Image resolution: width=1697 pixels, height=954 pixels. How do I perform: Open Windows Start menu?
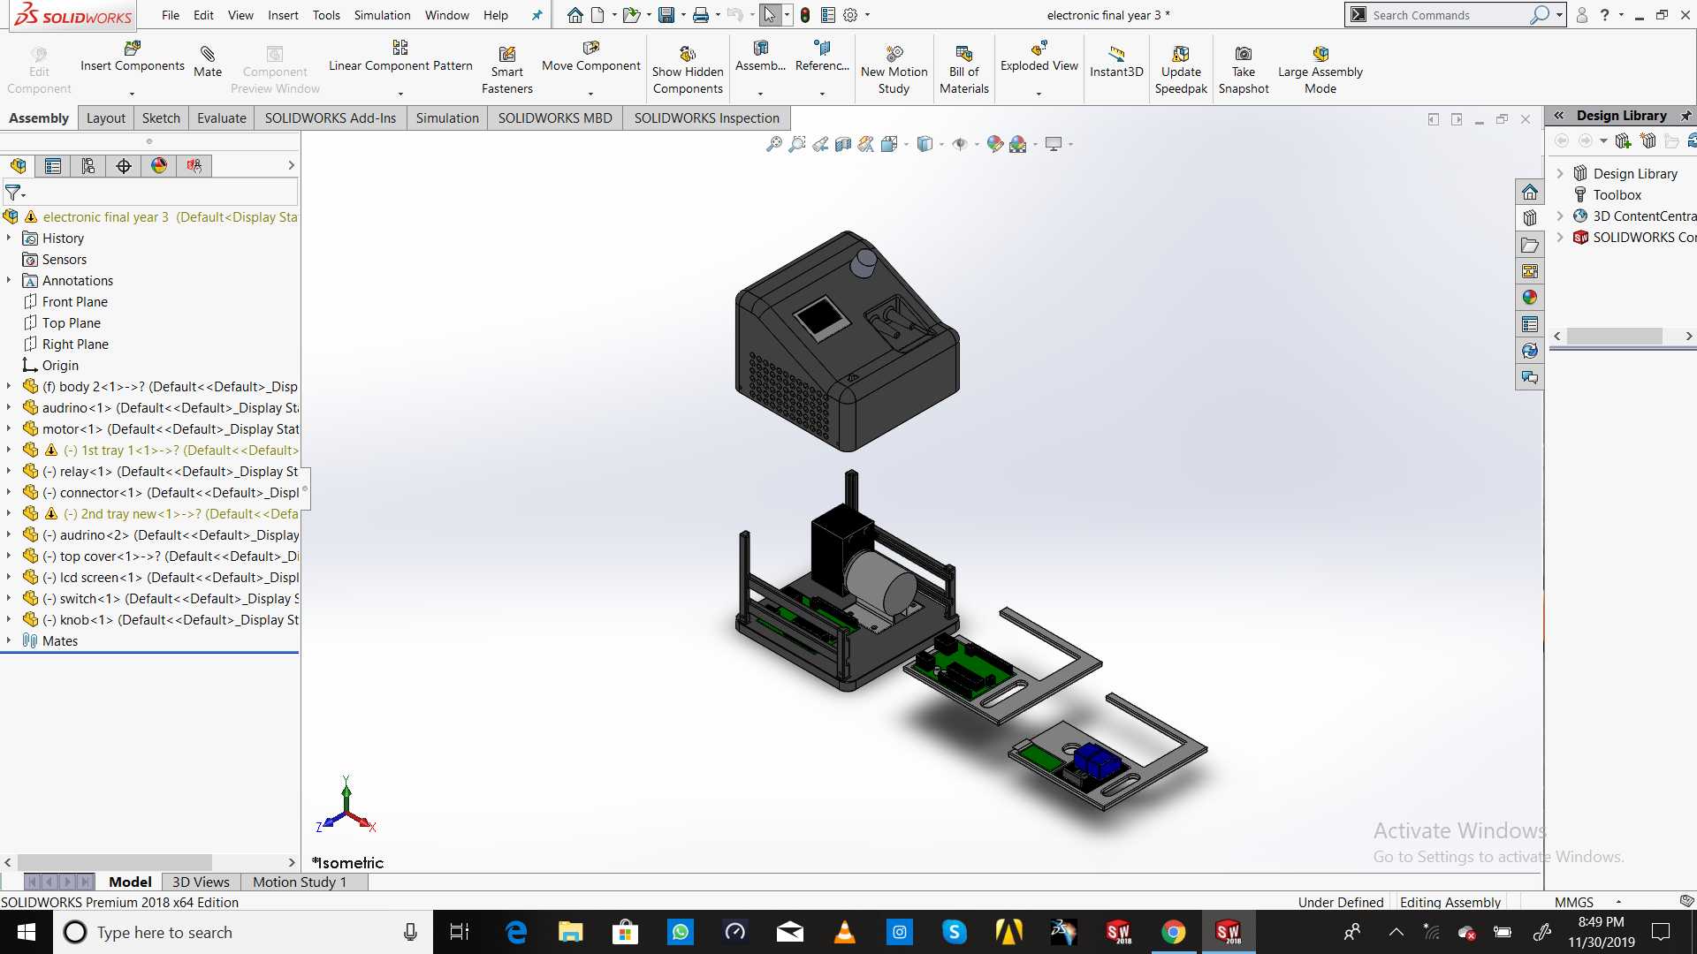(26, 932)
